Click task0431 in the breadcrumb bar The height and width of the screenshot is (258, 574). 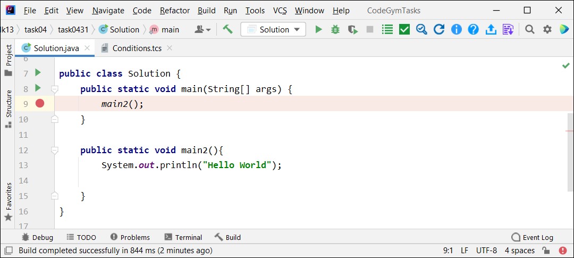click(73, 29)
